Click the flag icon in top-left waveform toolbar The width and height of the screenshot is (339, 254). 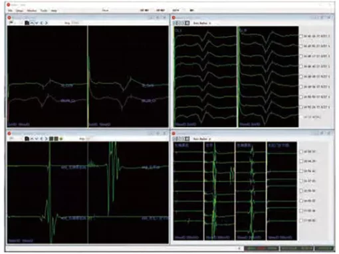coord(11,23)
